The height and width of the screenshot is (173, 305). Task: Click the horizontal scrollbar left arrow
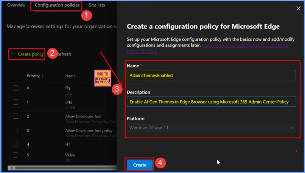pyautogui.click(x=11, y=168)
